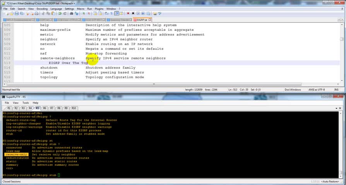Screen dimensions: 346x185
Task: Open the SuperPuTTY View menu
Action: pos(15,103)
